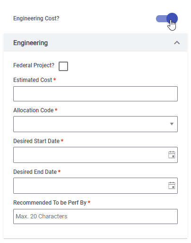This screenshot has height=243, width=191.
Task: Click the Allocation Code label
Action: coord(34,110)
